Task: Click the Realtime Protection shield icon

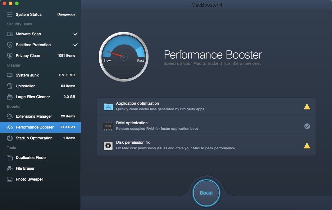Action: 10,45
